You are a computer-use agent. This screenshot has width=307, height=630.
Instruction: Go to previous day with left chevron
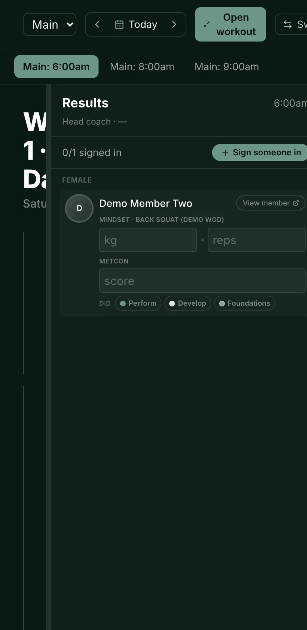(x=97, y=24)
